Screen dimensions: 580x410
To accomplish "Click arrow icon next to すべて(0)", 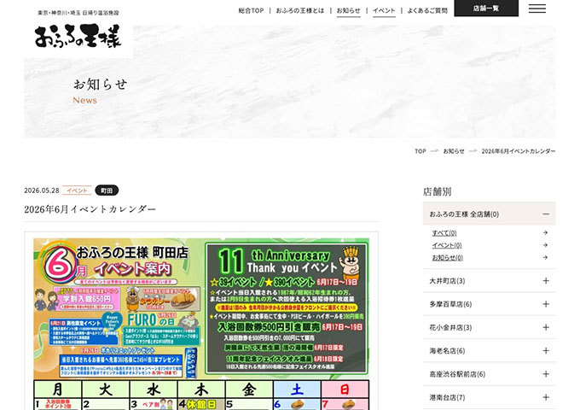I will 545,232.
